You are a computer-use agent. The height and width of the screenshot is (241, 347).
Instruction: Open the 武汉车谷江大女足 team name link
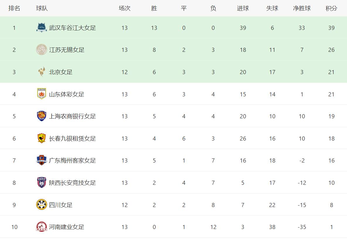click(72, 28)
